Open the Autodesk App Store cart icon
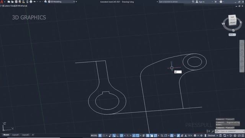Viewport: 245px width, 138px height. tap(216, 2)
